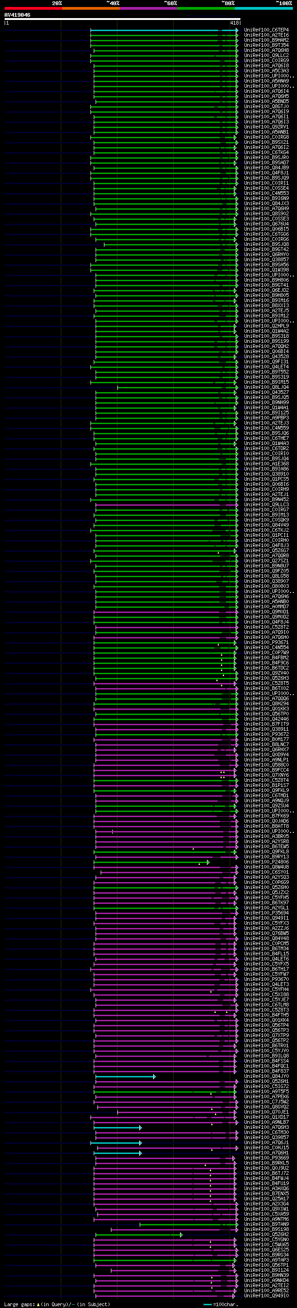This screenshot has width=297, height=1308.
Task: Click the red 20% identity legend segment
Action: (x=33, y=8)
